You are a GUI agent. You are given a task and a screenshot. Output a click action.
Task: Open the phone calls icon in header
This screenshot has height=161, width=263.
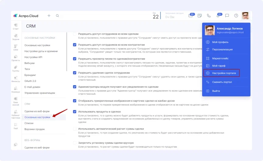[209, 16]
